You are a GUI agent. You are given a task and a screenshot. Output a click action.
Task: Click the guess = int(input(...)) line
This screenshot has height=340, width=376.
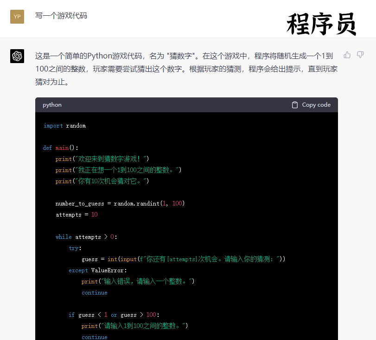184,259
